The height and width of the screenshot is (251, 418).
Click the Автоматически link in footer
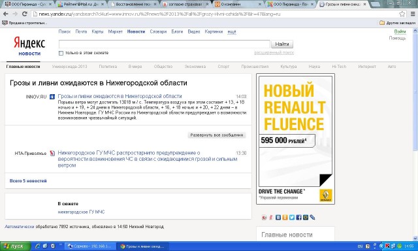[x=20, y=226]
